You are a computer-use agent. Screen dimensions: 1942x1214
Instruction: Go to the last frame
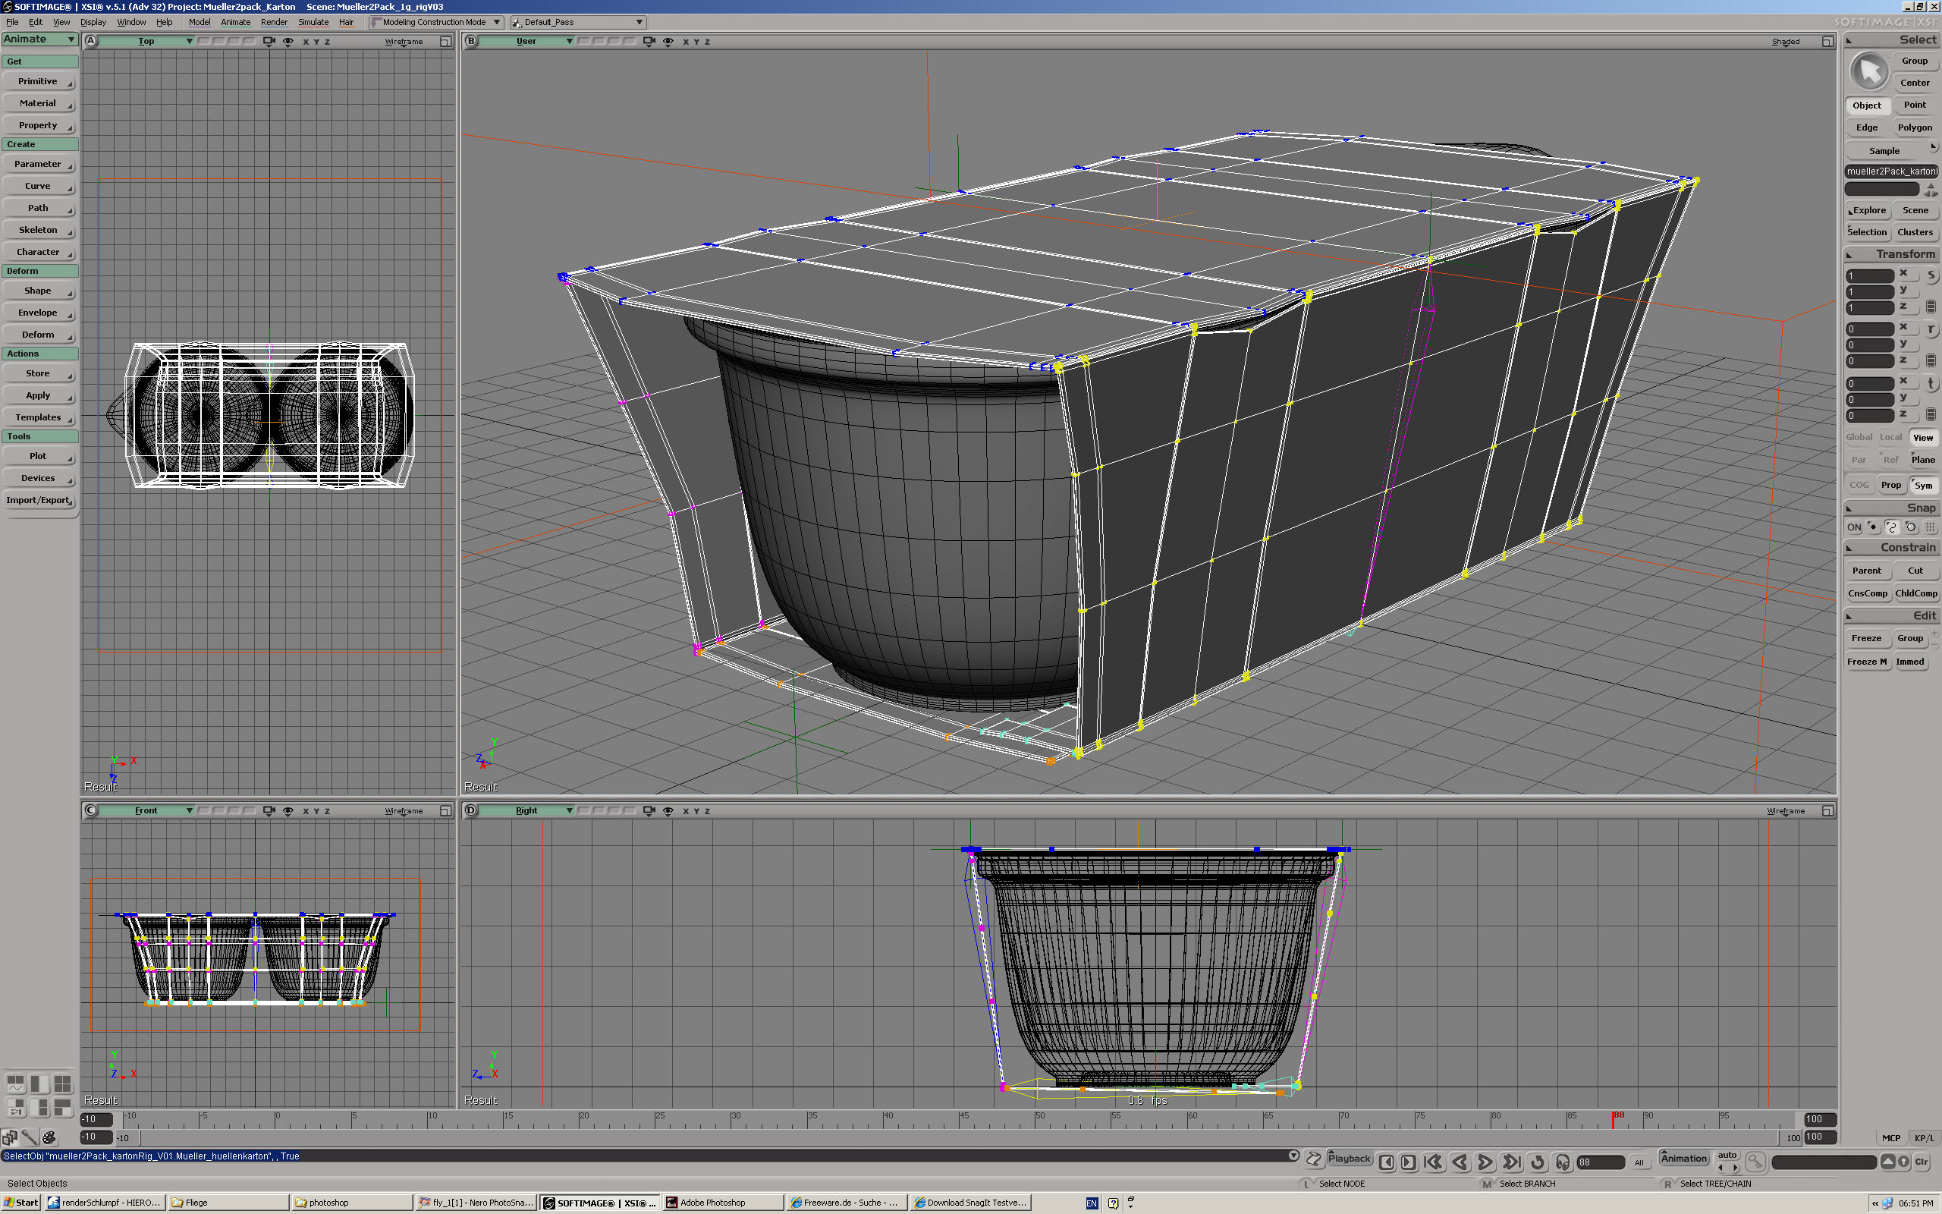1512,1162
